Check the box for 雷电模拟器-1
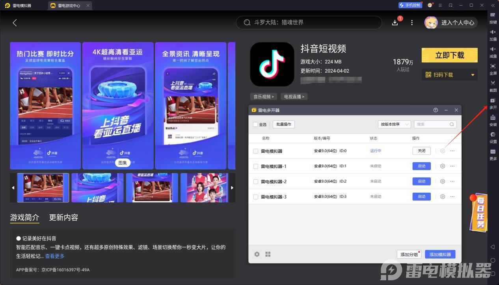This screenshot has width=499, height=285. coord(256,167)
